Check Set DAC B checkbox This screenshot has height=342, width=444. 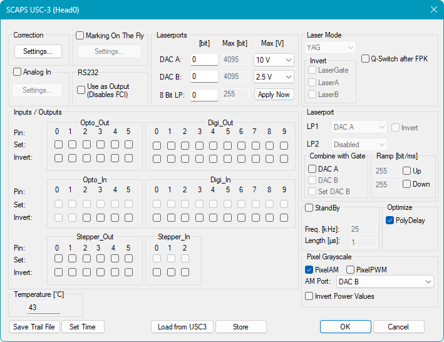click(312, 192)
